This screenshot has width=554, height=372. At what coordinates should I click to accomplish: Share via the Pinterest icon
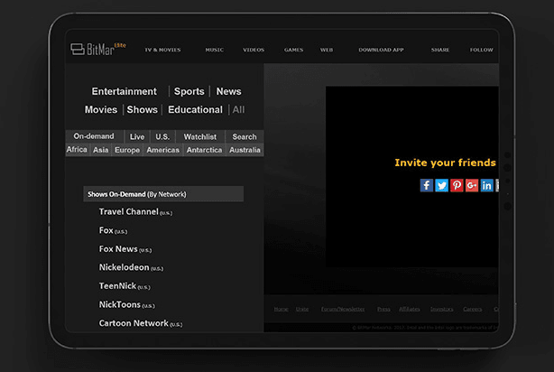pos(457,185)
